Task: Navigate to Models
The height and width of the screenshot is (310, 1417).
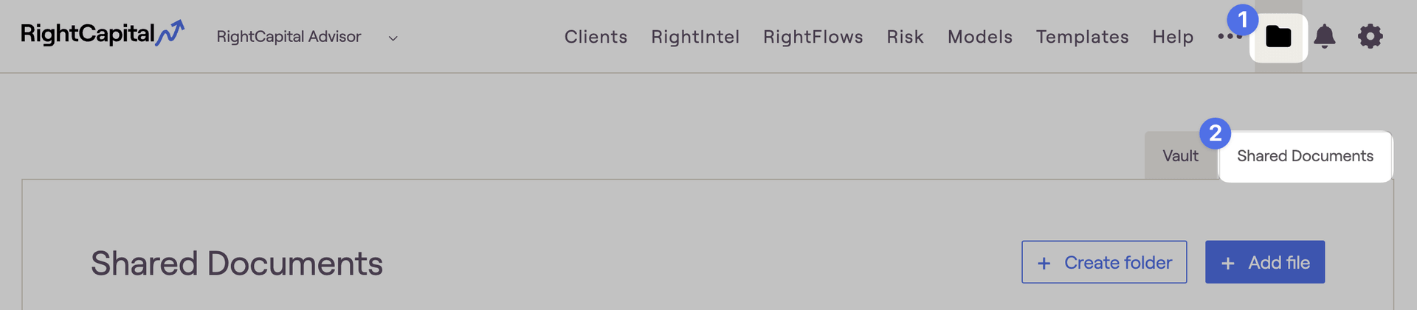Action: [980, 37]
